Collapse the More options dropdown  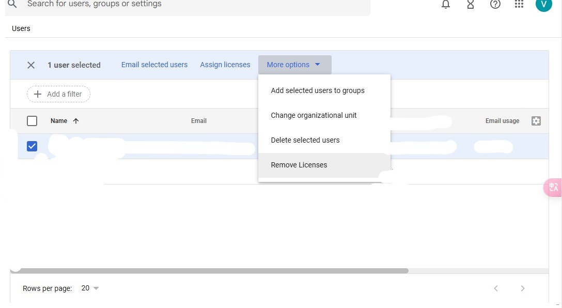294,65
